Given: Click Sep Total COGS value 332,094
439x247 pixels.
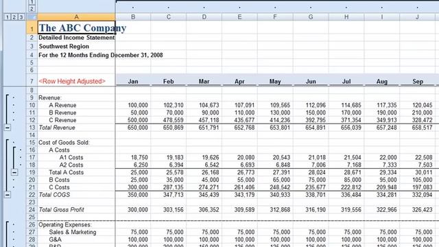Looking at the screenshot, I should 418,195.
